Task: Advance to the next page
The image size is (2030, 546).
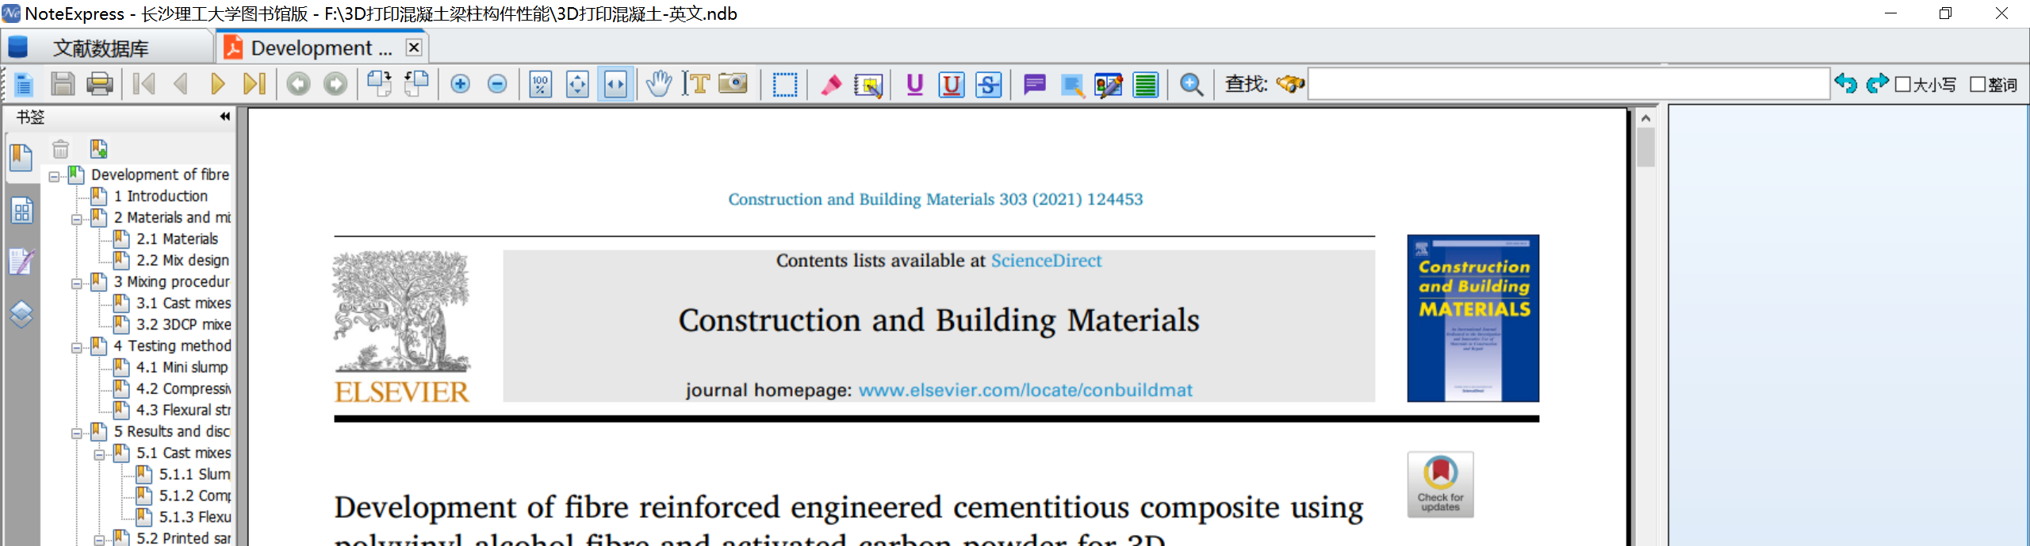Action: coord(217,84)
